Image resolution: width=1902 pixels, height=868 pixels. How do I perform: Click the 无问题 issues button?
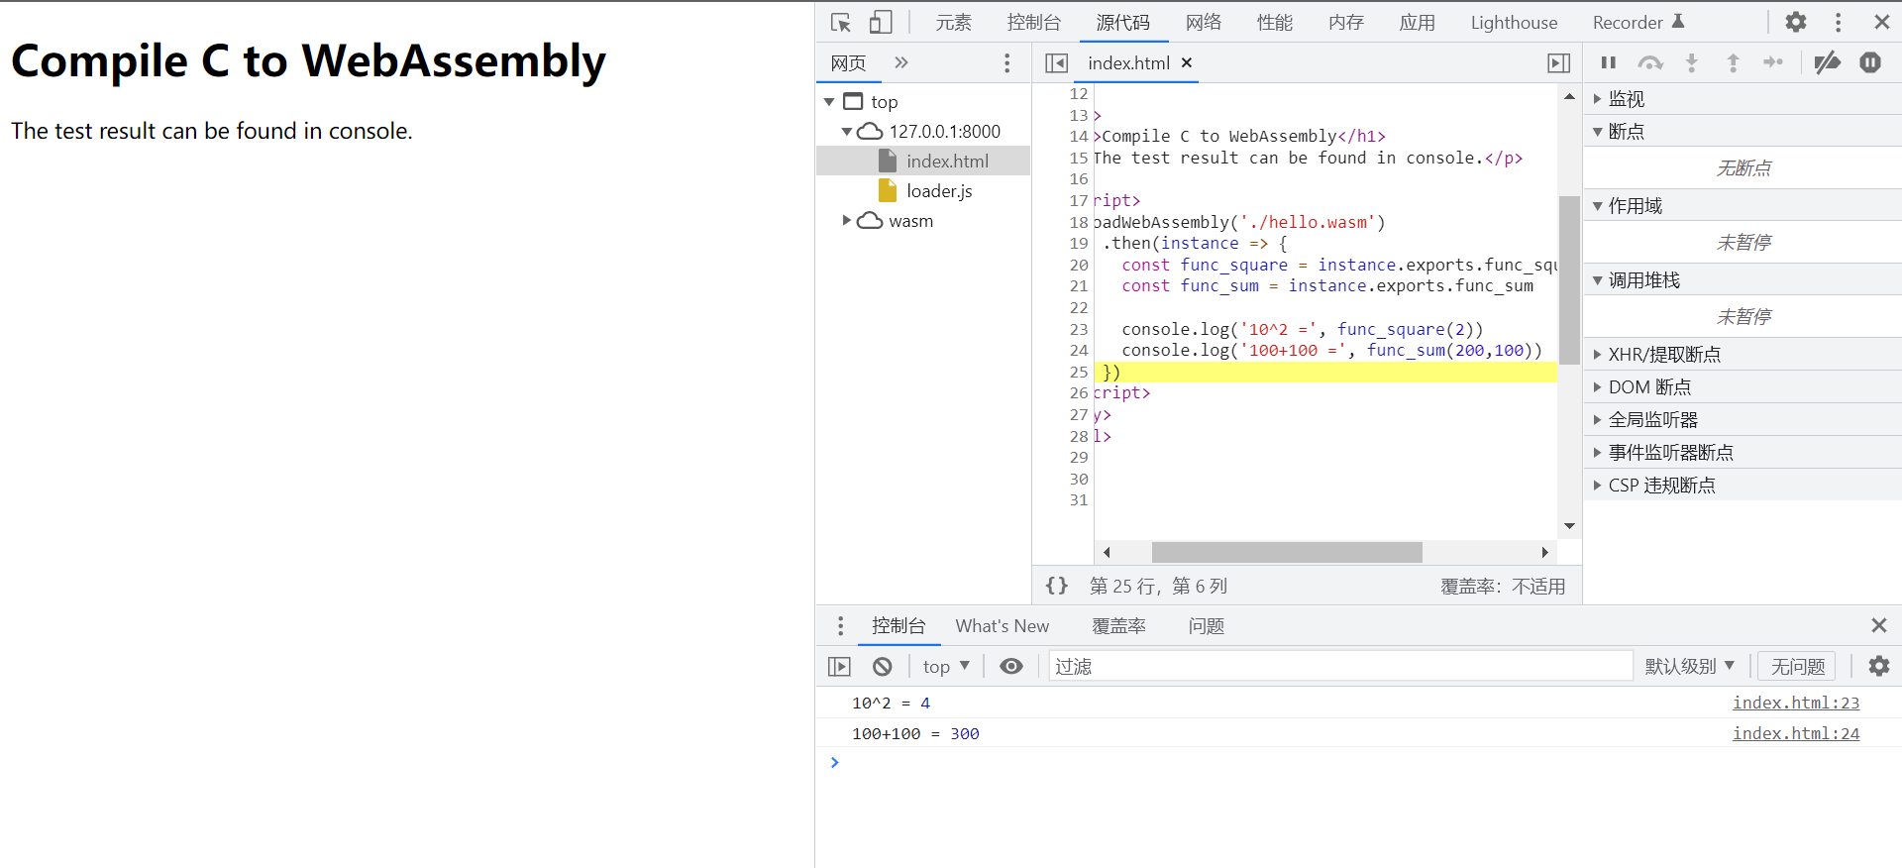pos(1798,667)
